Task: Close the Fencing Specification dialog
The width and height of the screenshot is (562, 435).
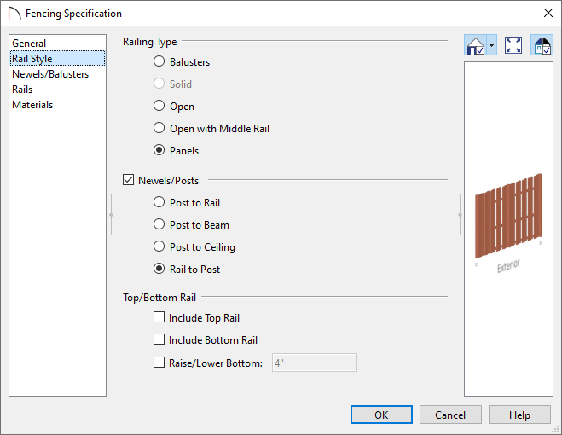Action: pyautogui.click(x=548, y=14)
